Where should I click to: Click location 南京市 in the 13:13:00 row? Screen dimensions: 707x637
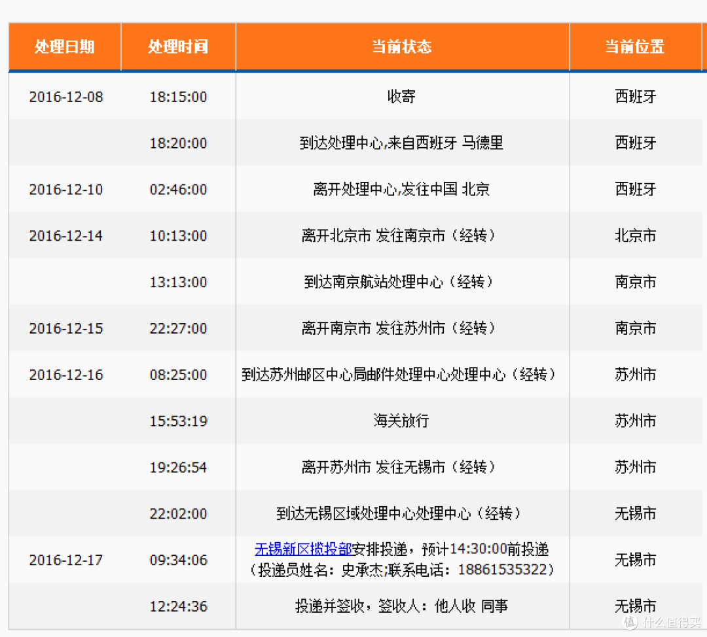click(x=635, y=282)
